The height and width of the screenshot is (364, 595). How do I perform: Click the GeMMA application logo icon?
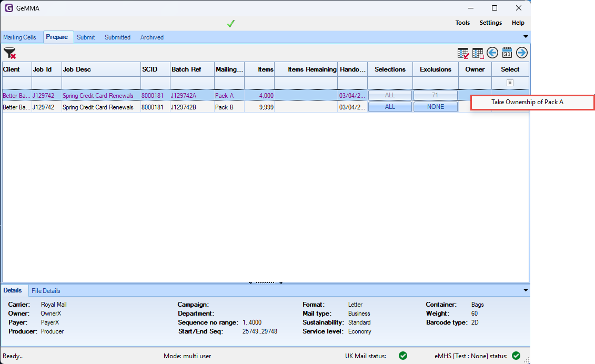coord(9,8)
